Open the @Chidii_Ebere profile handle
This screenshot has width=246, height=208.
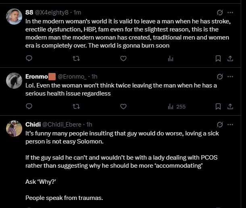[62, 124]
